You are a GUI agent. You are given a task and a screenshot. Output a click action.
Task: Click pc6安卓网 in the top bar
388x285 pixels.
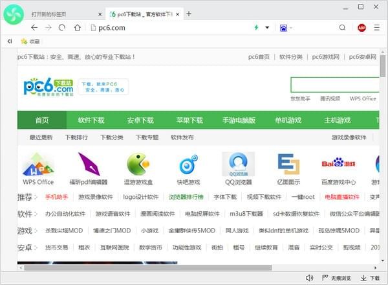point(363,57)
